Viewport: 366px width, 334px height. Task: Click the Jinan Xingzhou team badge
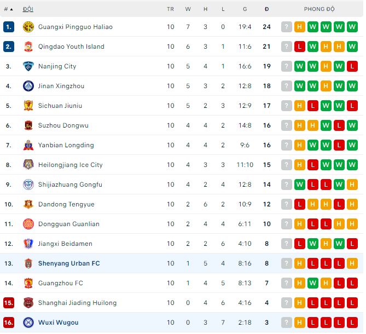[28, 86]
